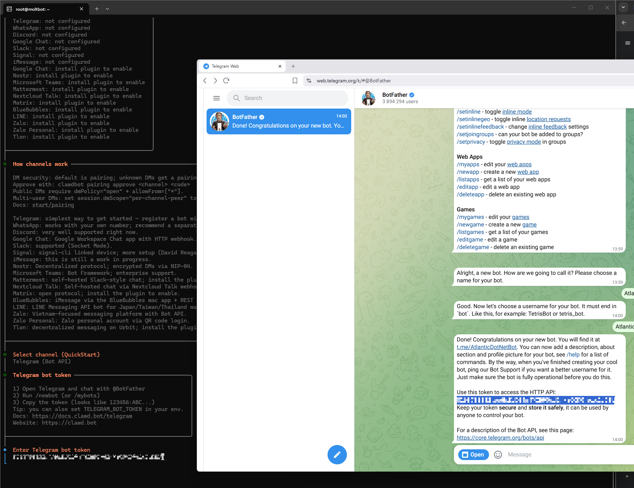Open new browser tab
Viewport: 634px width, 488px height.
[293, 66]
